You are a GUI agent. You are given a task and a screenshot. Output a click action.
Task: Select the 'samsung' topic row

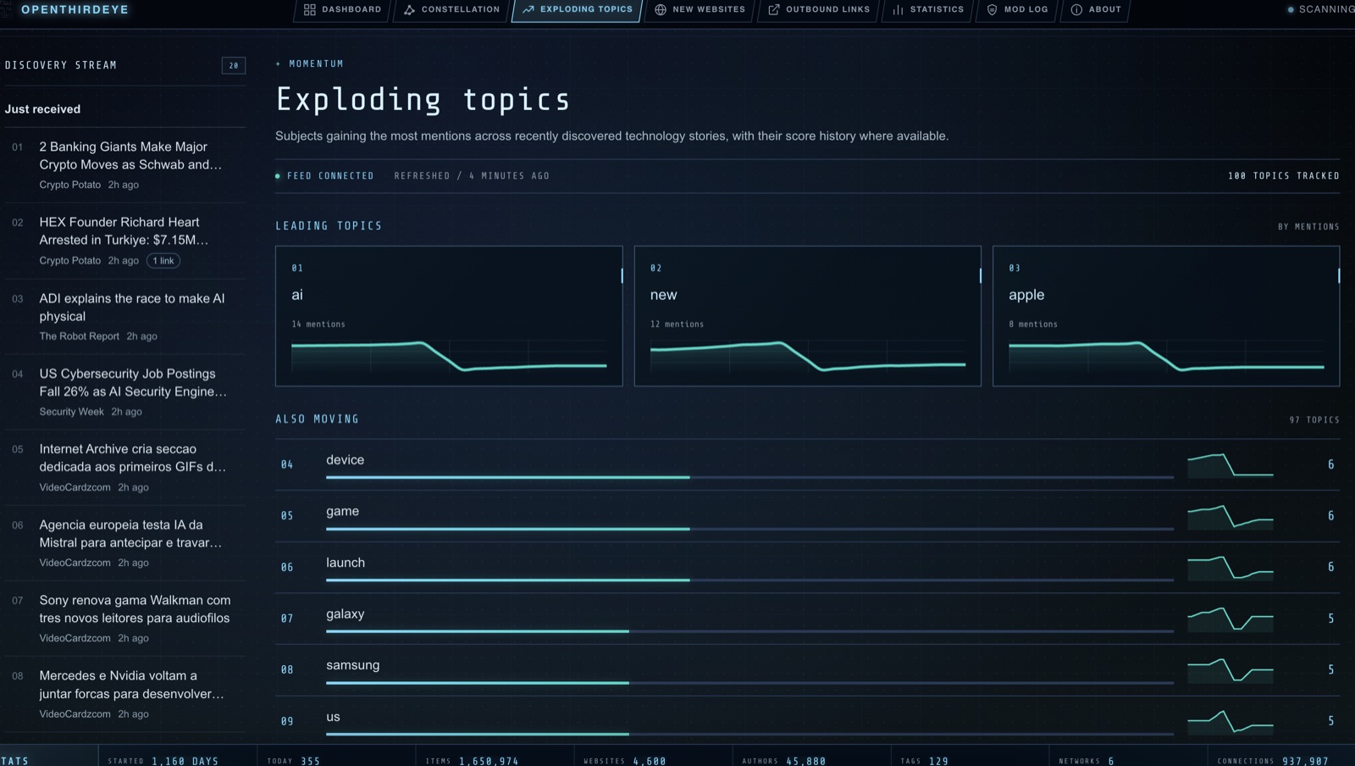pos(807,669)
